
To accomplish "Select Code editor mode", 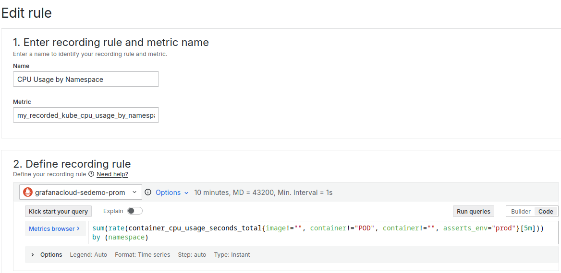I will [546, 211].
